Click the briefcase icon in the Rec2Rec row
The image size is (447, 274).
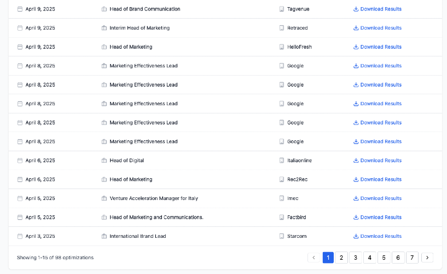[104, 180]
